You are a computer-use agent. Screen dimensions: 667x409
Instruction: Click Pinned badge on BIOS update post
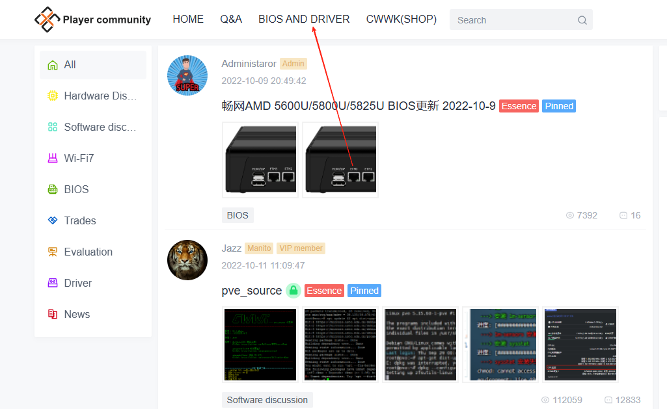[x=559, y=106]
